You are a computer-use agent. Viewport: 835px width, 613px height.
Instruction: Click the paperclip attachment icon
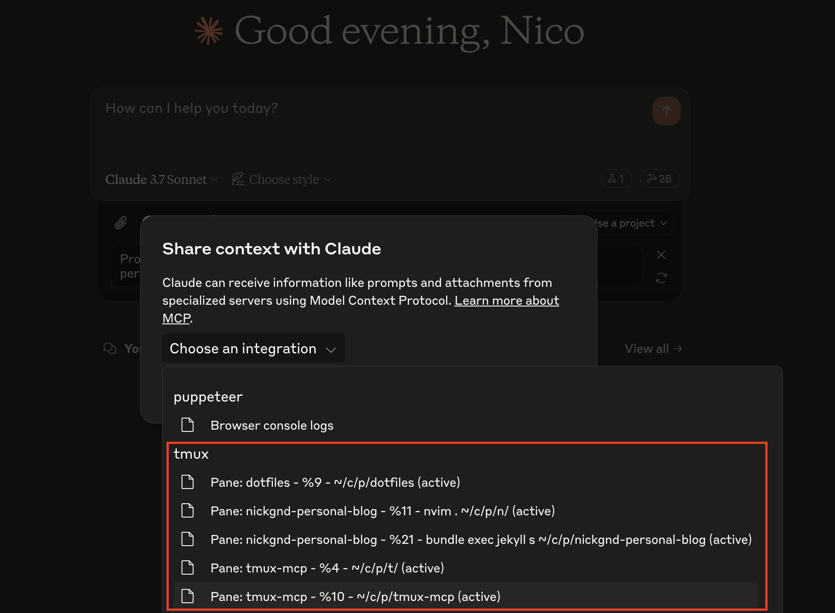(x=121, y=223)
